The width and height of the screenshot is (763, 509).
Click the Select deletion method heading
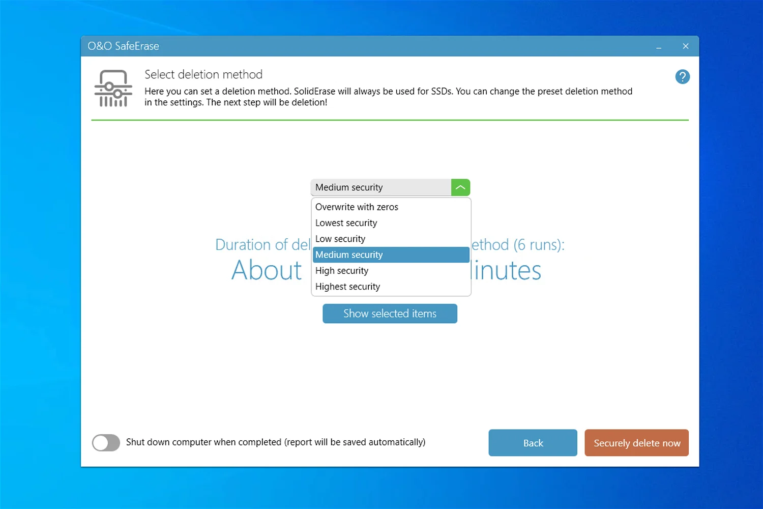click(203, 74)
